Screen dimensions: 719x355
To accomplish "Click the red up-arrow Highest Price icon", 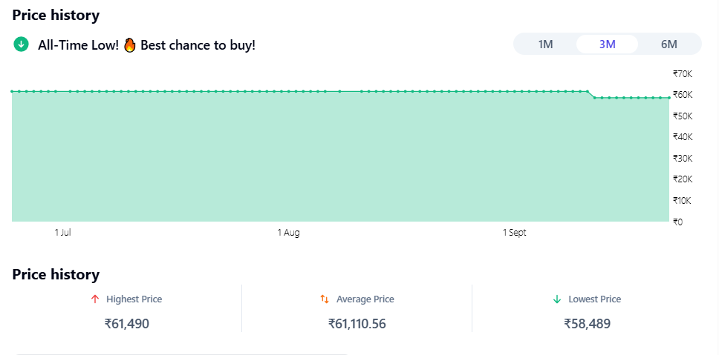I will tap(94, 299).
